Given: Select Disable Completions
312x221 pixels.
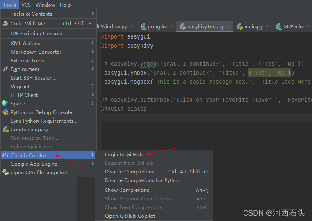Looking at the screenshot, I should pyautogui.click(x=154, y=172).
